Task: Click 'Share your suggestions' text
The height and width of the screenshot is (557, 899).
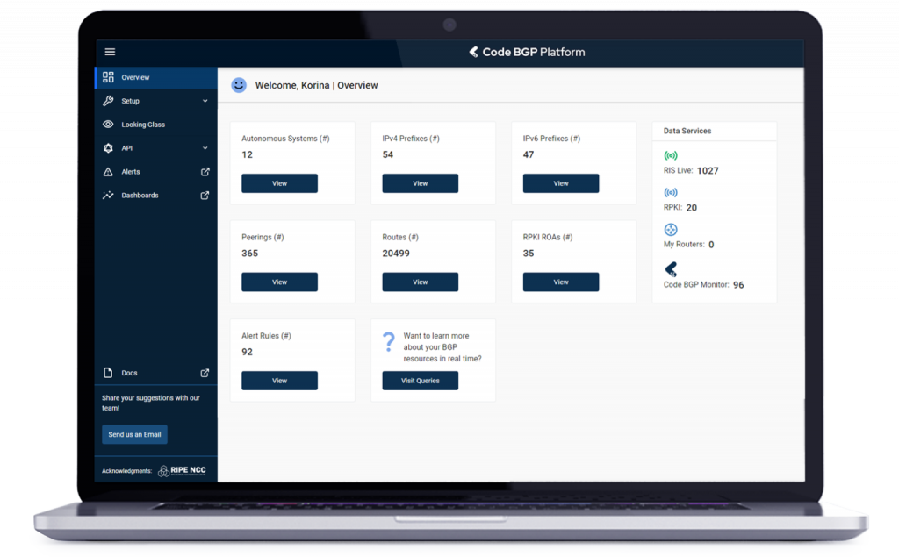Action: 151,403
